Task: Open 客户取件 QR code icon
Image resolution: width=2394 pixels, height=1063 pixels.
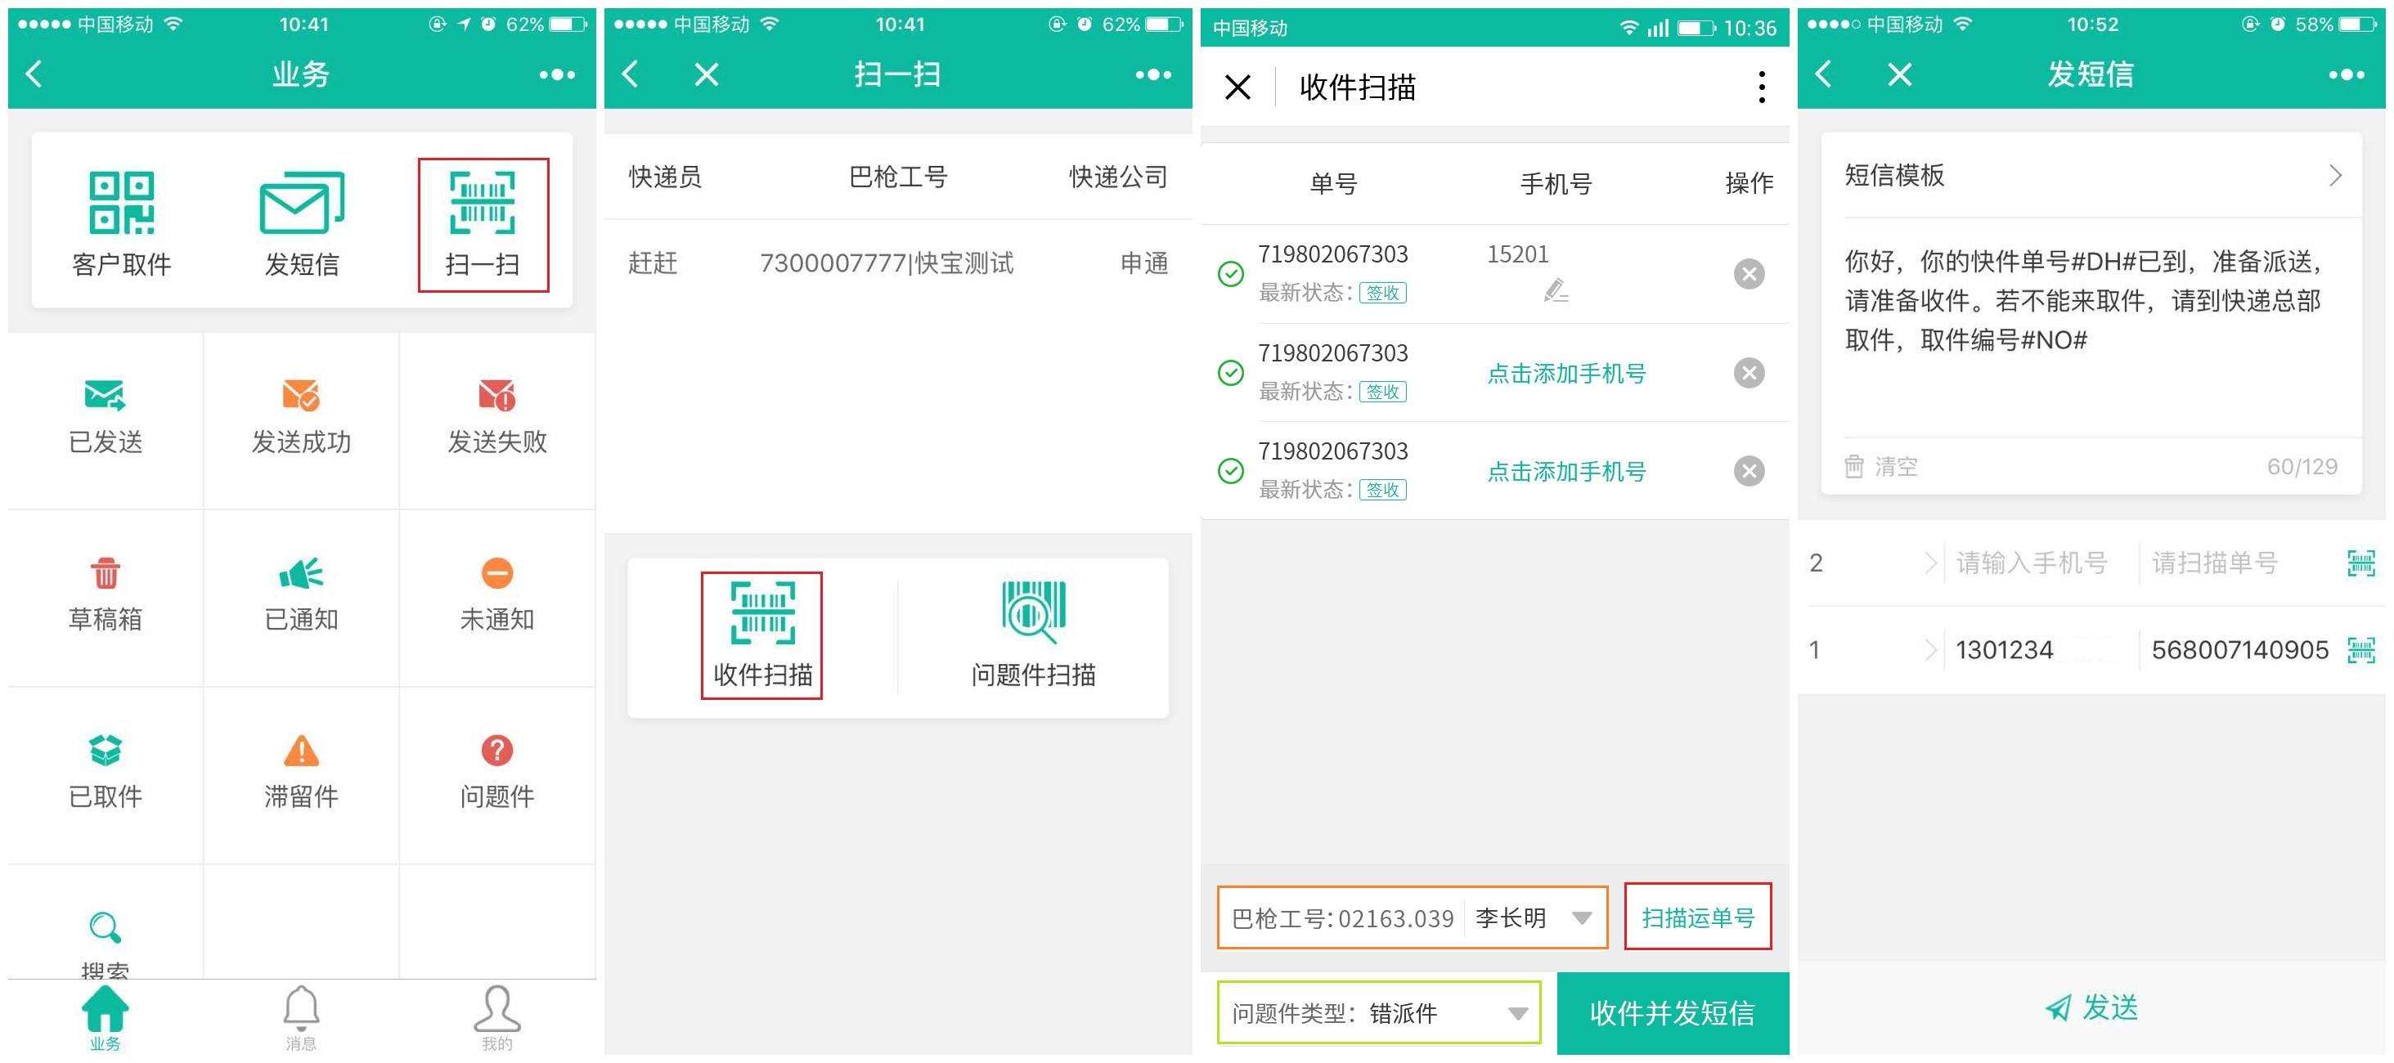Action: point(122,203)
